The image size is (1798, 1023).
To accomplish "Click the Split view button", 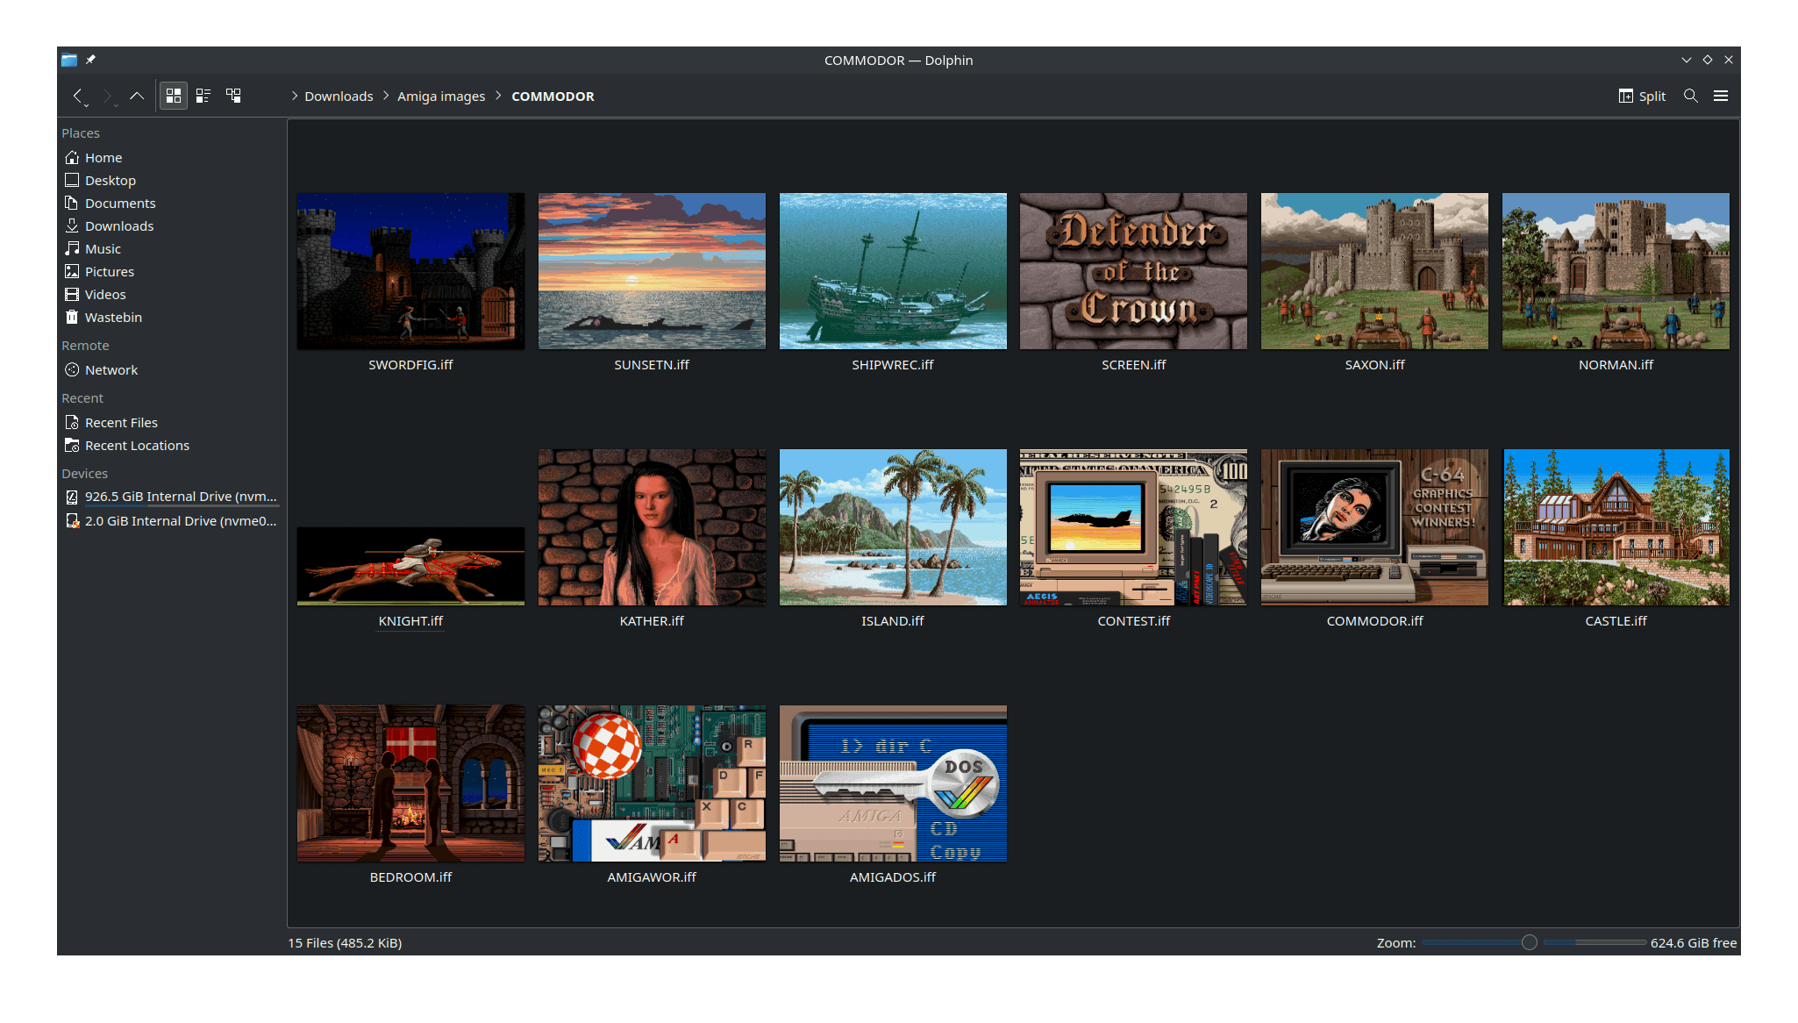I will pos(1642,96).
